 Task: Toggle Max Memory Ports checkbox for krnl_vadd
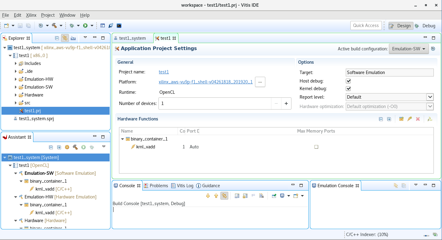tap(316, 147)
